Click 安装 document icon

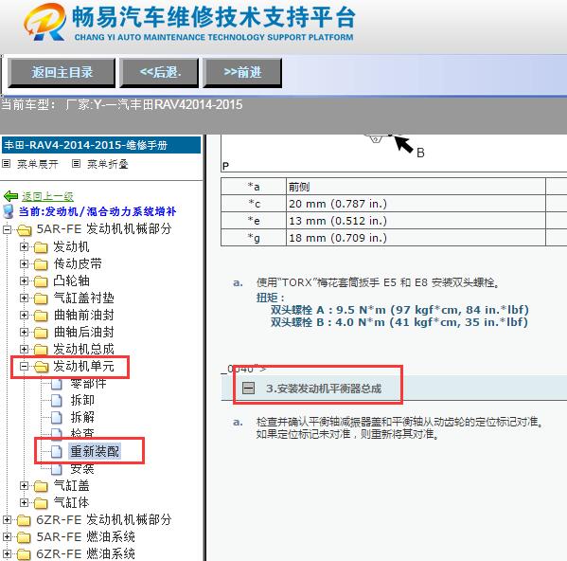click(x=57, y=469)
